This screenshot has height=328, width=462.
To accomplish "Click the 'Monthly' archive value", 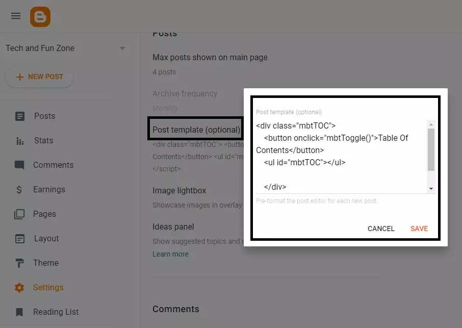I will click(165, 108).
